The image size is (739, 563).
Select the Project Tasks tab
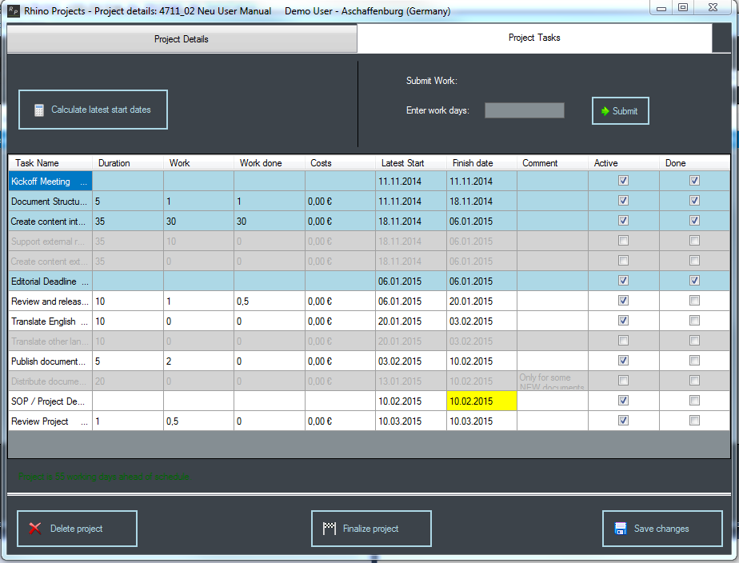pos(534,38)
